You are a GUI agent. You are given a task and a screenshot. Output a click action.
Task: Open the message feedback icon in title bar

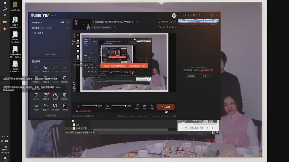[x=184, y=15]
